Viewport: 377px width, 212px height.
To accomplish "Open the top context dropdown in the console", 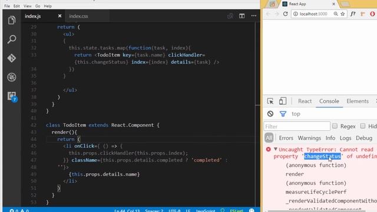I will tap(296, 114).
